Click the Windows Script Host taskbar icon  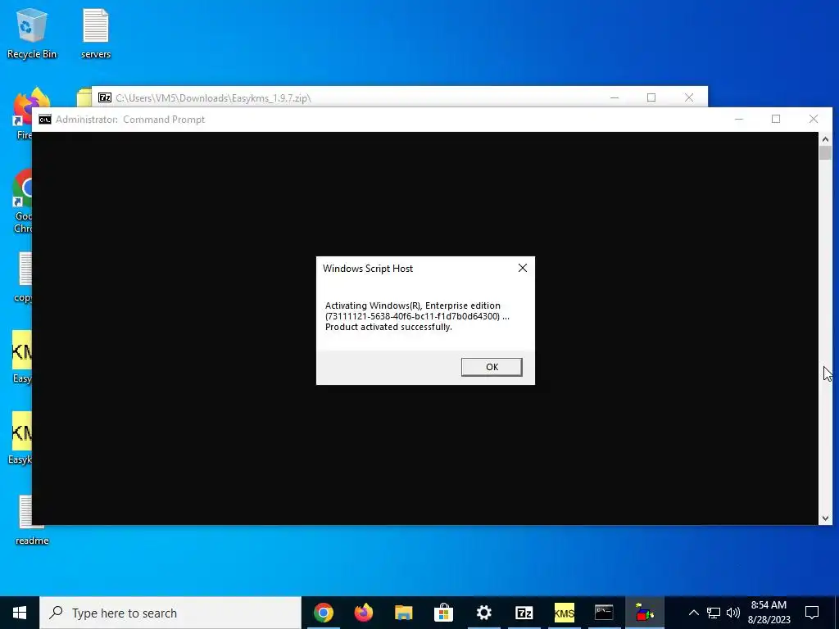point(644,613)
